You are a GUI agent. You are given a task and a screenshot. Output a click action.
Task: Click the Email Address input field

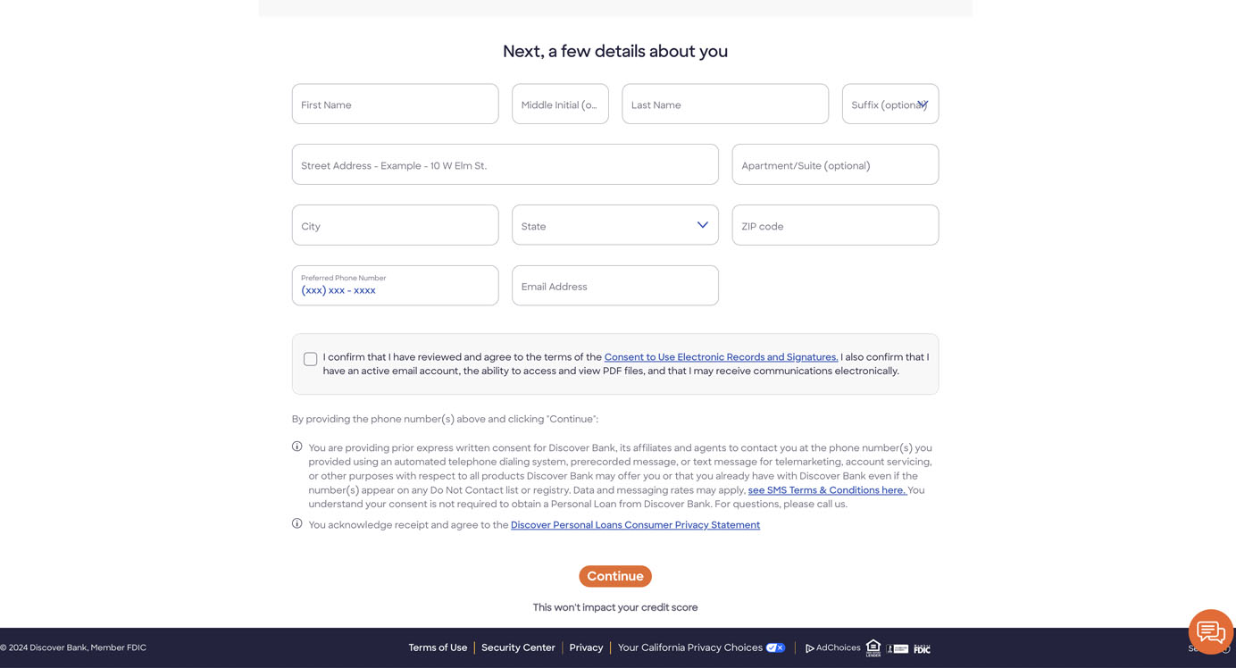pos(614,285)
